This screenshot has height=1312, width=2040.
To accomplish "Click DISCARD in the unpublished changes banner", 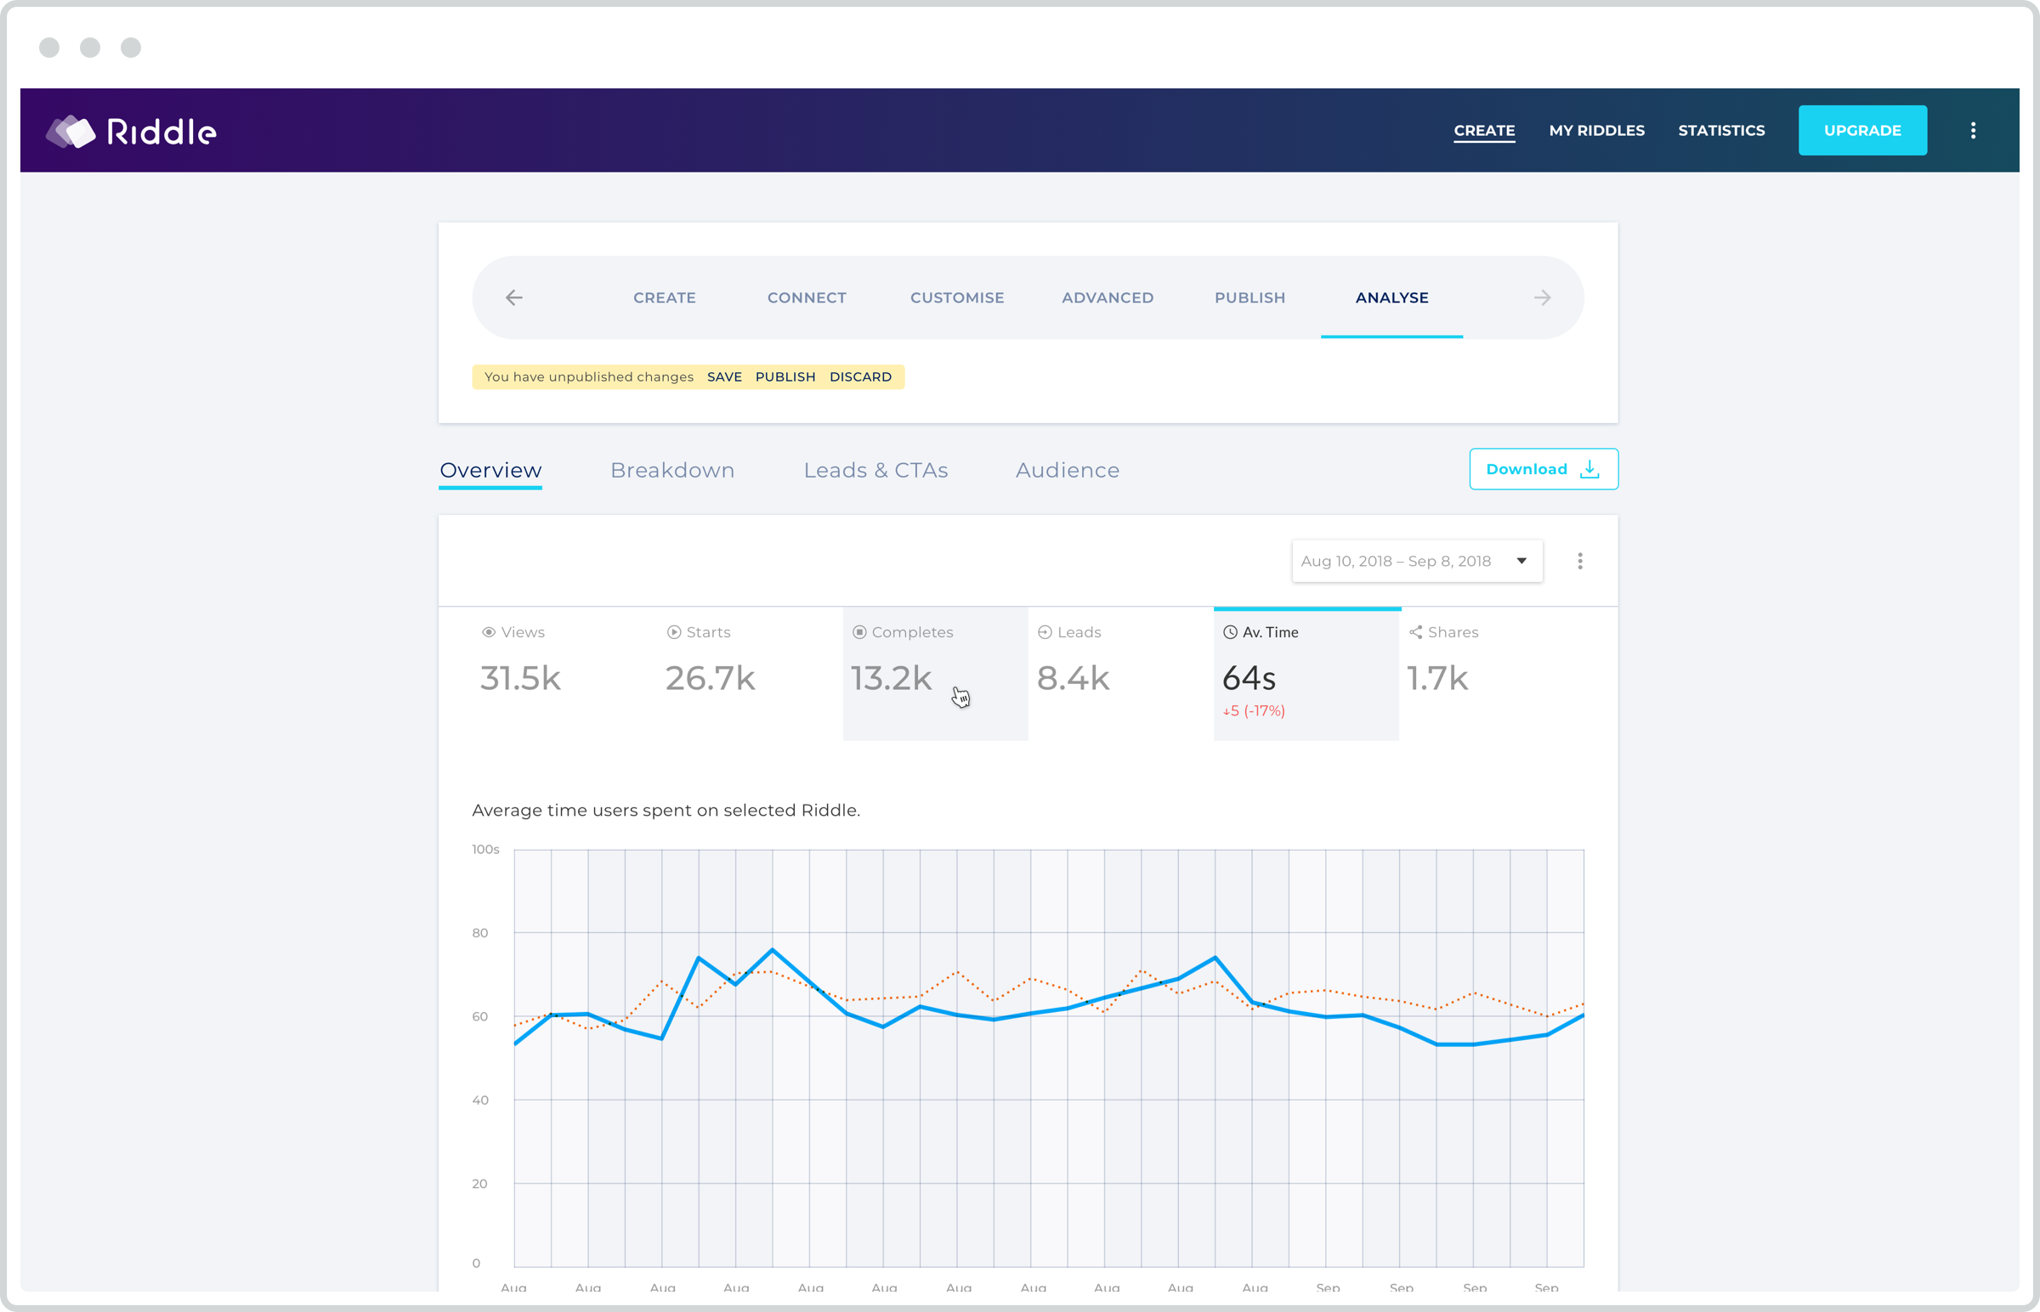I will tap(860, 376).
